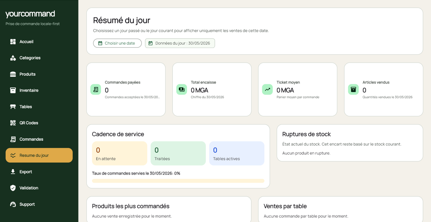Click the Ticket moyen trend icon

(267, 89)
